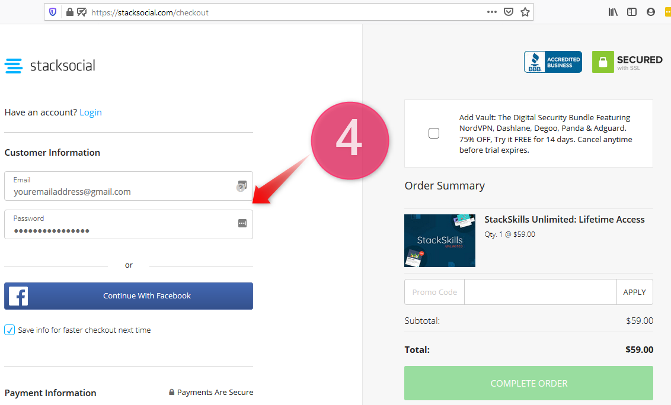Viewport: 671px width, 405px height.
Task: Open the Login link for existing accounts
Action: click(x=91, y=112)
